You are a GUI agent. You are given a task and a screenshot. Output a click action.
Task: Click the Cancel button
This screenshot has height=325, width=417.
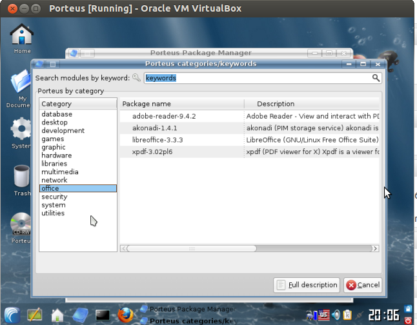point(363,285)
